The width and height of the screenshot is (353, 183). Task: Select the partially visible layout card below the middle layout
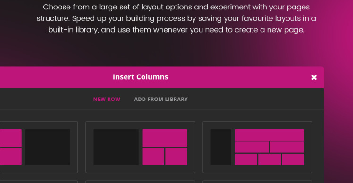coord(140,182)
